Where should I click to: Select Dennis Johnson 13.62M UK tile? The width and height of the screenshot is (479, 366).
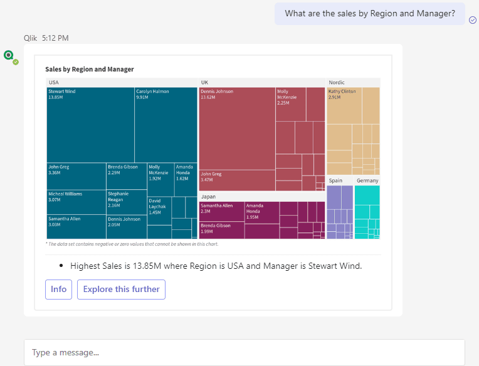point(237,128)
